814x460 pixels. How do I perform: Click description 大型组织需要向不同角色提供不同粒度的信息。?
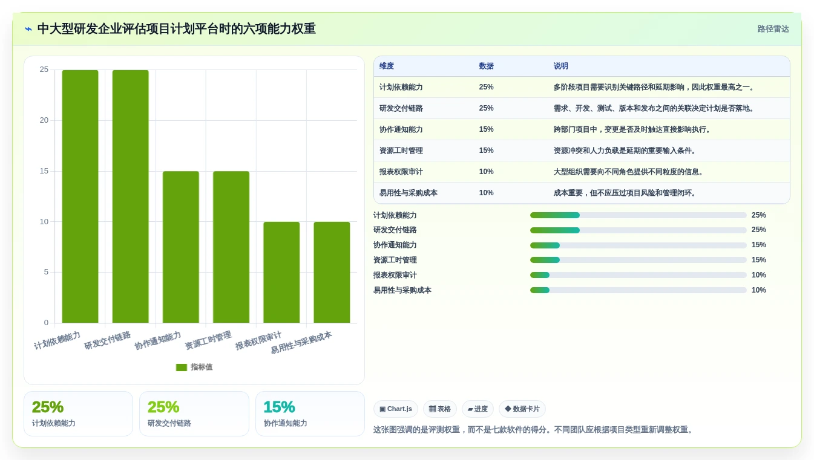coord(629,172)
